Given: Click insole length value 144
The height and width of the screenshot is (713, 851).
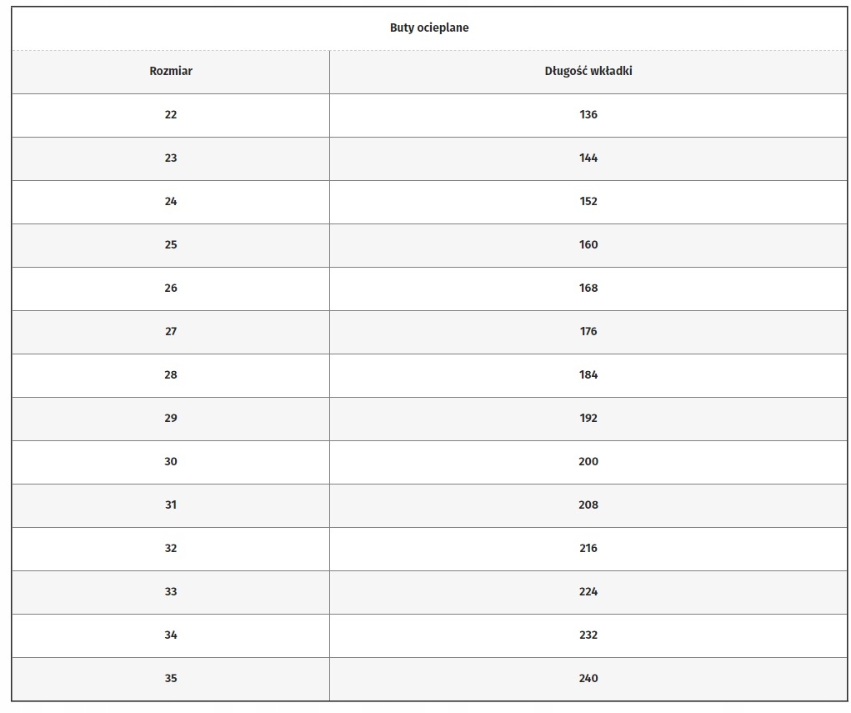Looking at the screenshot, I should 588,158.
